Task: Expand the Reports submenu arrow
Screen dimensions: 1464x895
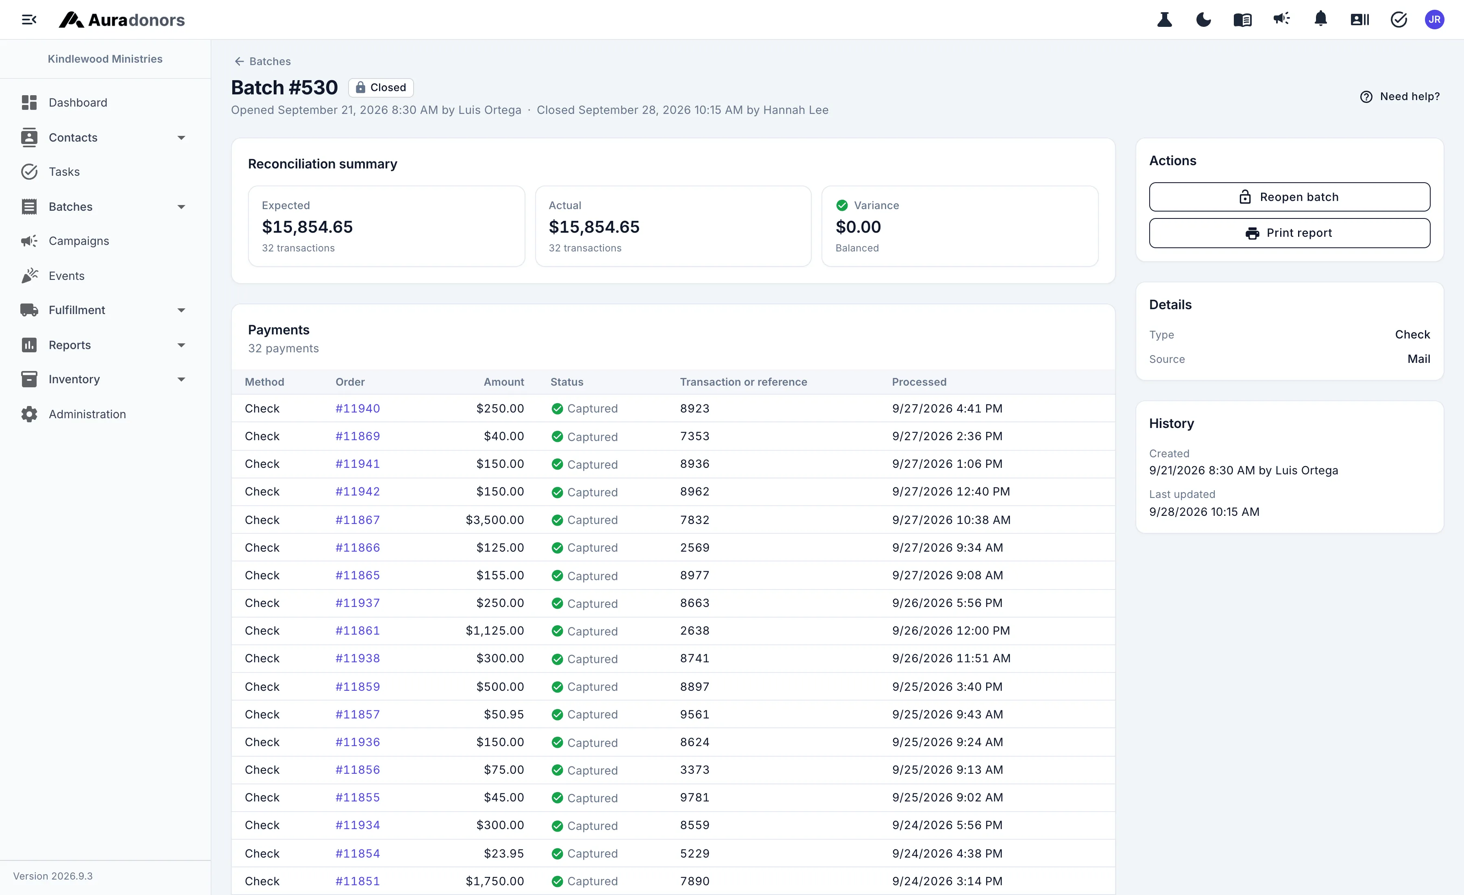Action: click(181, 345)
